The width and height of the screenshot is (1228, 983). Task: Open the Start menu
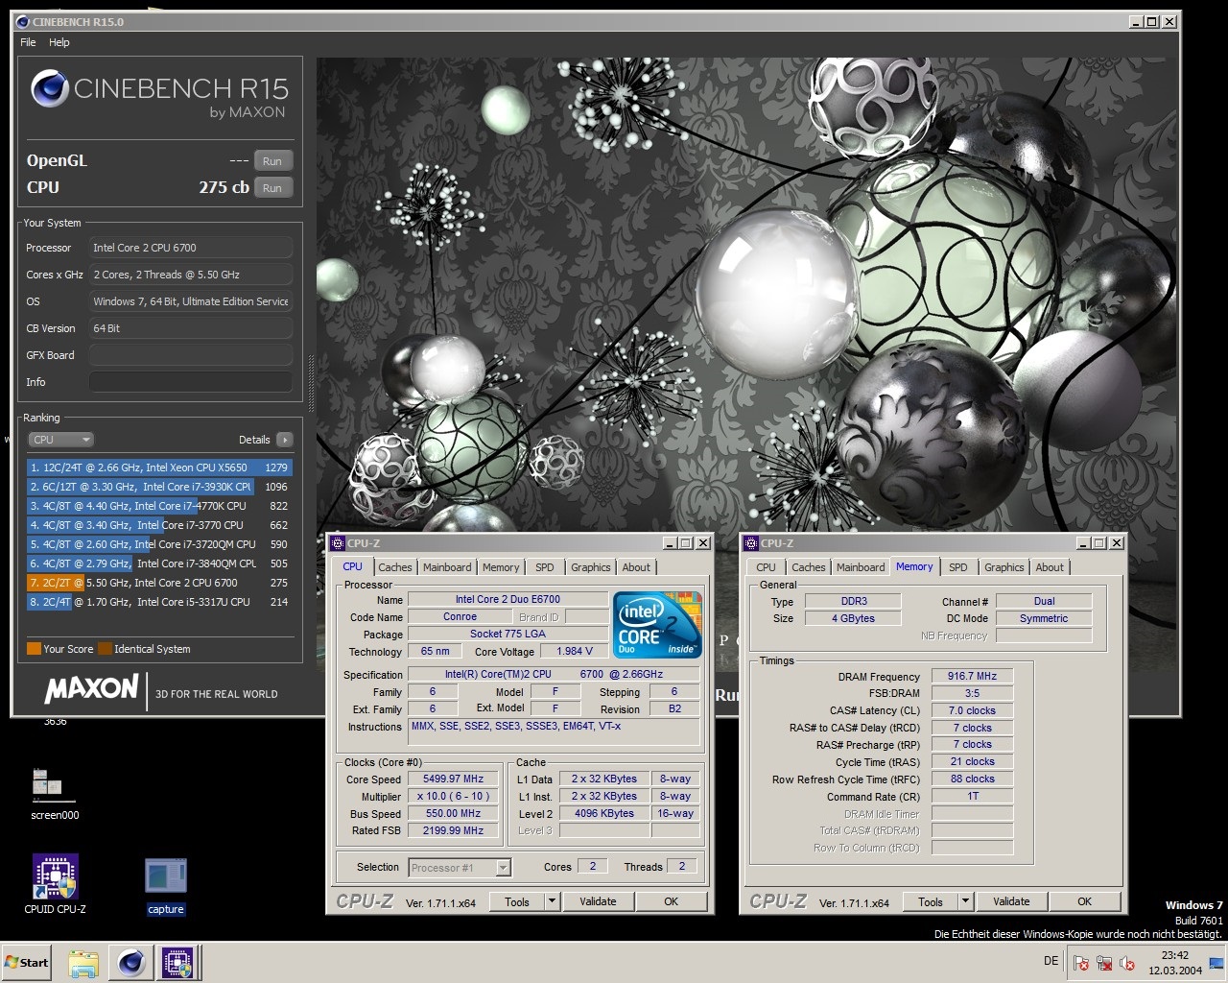(x=26, y=962)
